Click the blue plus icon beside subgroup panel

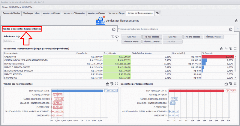click(x=238, y=28)
